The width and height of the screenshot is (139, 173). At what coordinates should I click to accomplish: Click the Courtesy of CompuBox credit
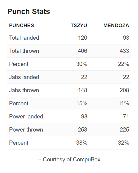[69, 160]
